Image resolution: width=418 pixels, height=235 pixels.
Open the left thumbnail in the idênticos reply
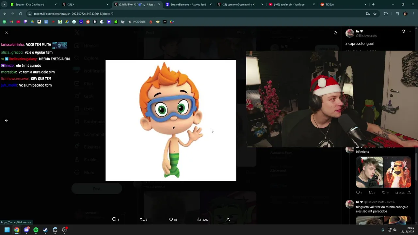tap(369, 172)
